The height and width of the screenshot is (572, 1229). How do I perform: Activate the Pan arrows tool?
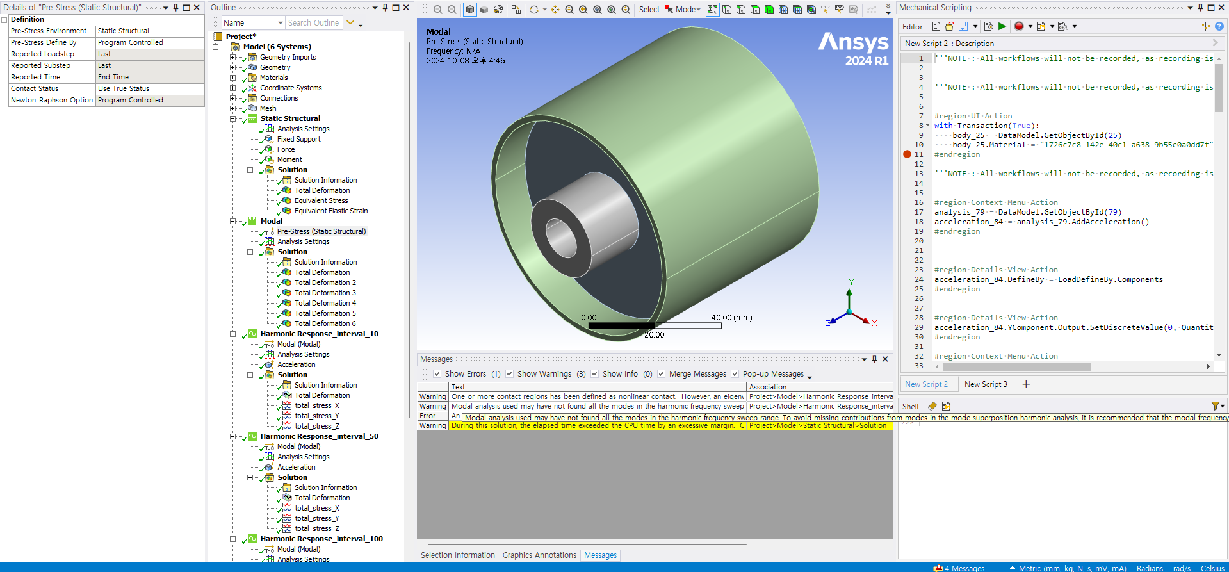555,10
